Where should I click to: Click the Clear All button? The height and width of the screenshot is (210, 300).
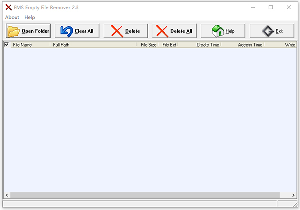[77, 31]
